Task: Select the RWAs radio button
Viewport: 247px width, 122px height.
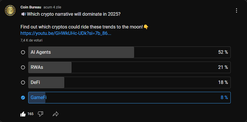Action: 23,67
